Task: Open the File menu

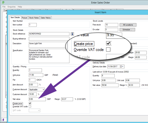Action: point(4,7)
